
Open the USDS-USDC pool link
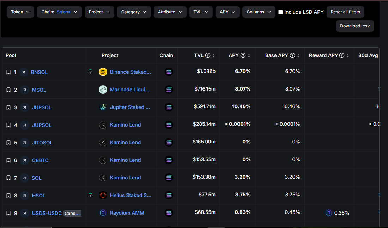(47, 213)
